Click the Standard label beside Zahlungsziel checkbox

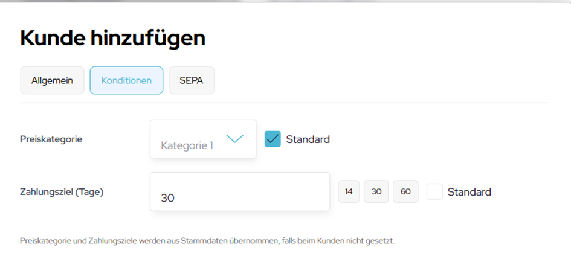click(469, 192)
